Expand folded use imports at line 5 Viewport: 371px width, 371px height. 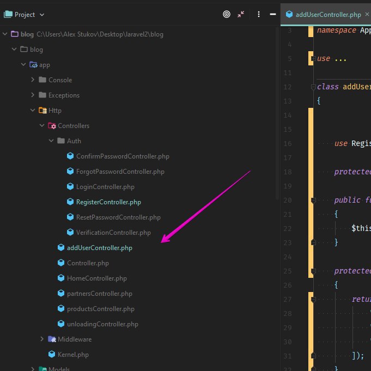point(313,58)
